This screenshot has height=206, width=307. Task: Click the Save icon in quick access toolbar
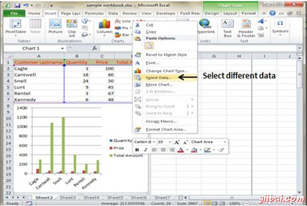tap(17, 5)
